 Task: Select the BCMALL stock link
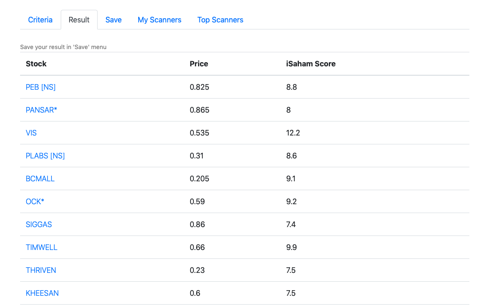click(x=40, y=179)
